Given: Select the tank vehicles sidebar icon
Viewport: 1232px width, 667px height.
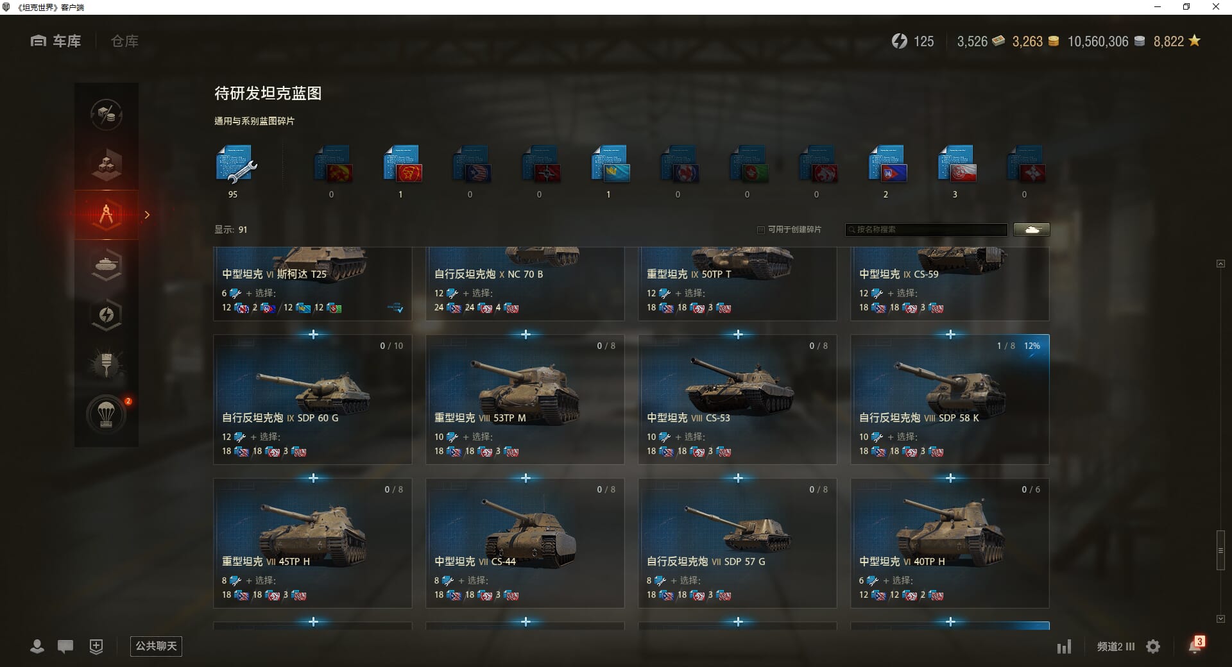Looking at the screenshot, I should (x=107, y=265).
